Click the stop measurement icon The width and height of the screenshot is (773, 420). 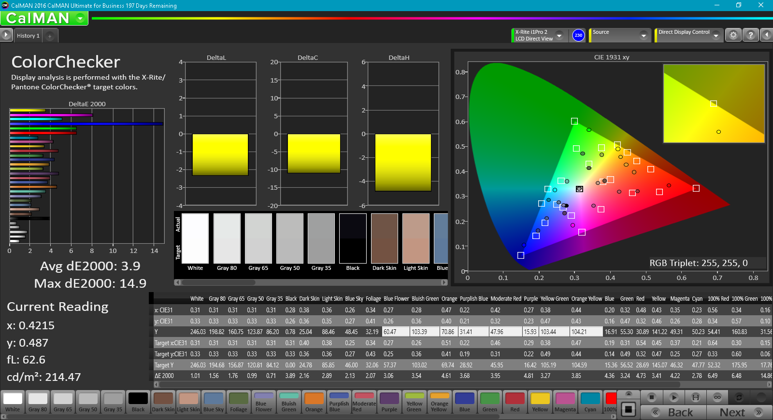(x=652, y=397)
